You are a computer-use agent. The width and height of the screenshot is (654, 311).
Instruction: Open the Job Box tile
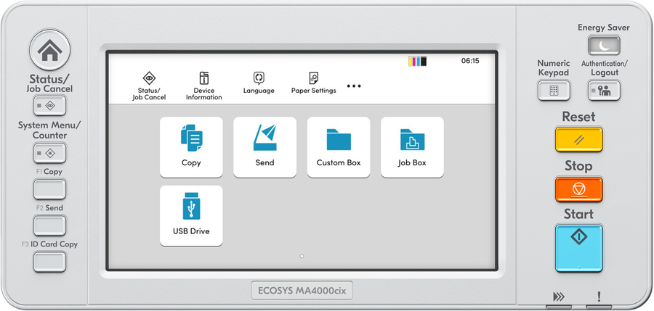pos(412,147)
